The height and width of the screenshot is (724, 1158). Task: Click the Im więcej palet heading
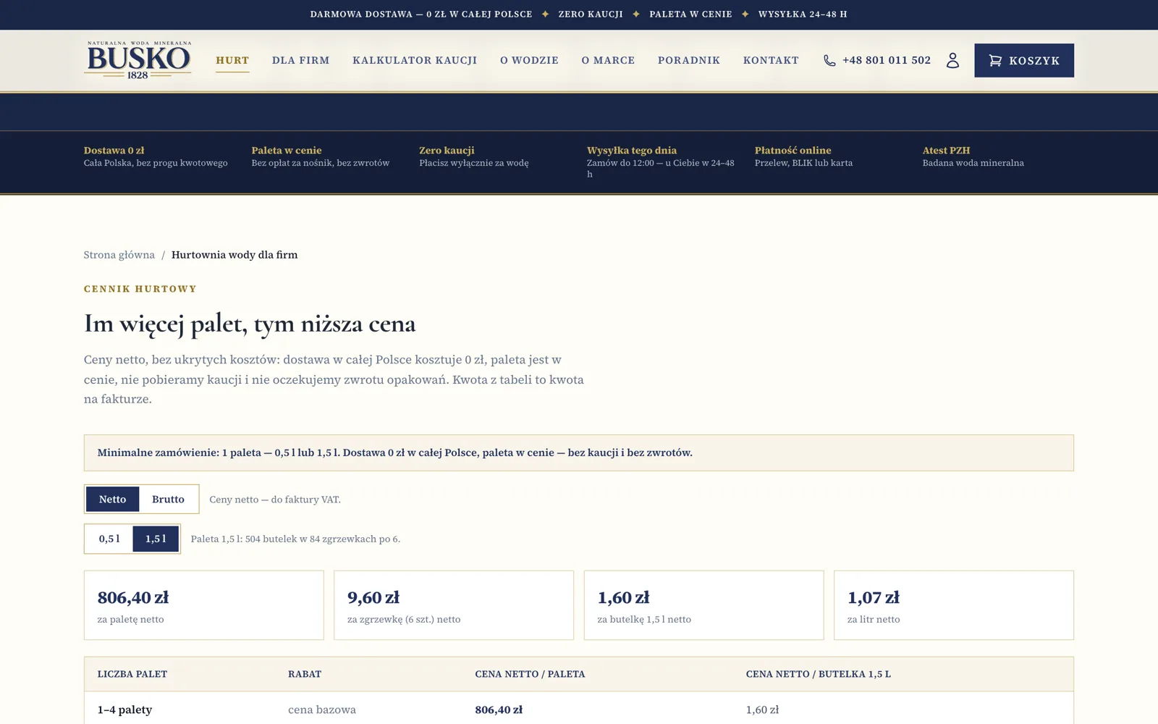pos(250,324)
